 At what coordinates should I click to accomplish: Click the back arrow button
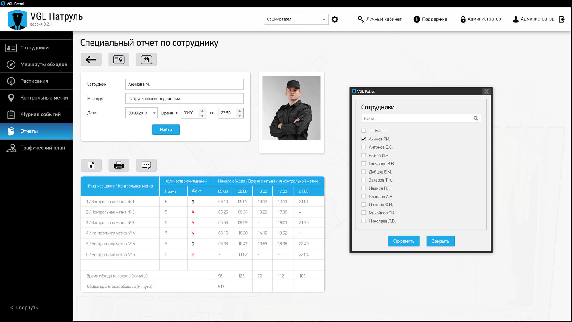click(91, 60)
